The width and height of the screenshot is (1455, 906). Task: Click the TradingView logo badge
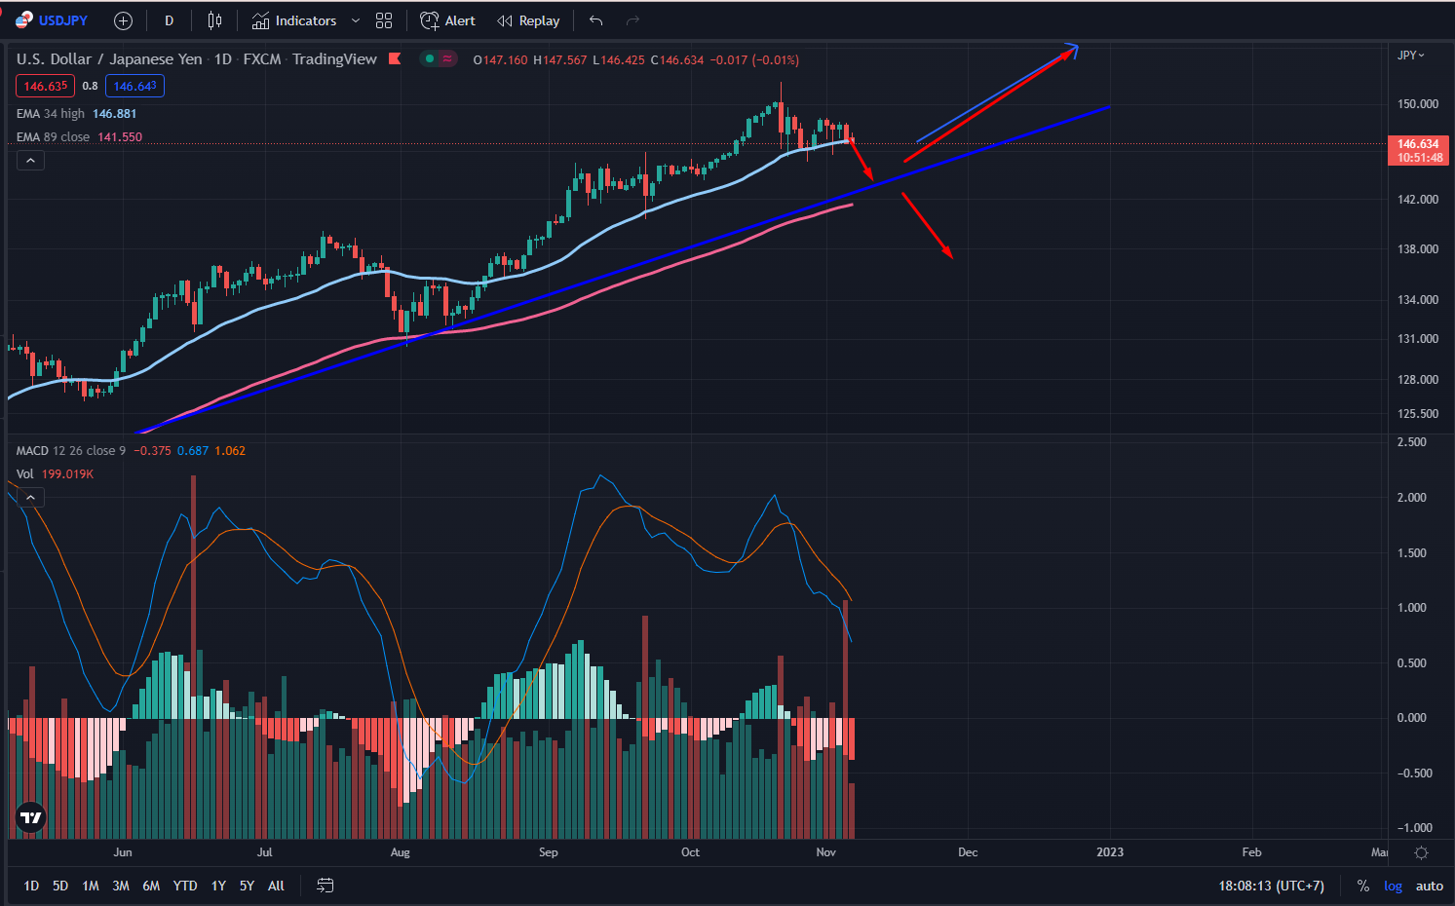tap(31, 817)
